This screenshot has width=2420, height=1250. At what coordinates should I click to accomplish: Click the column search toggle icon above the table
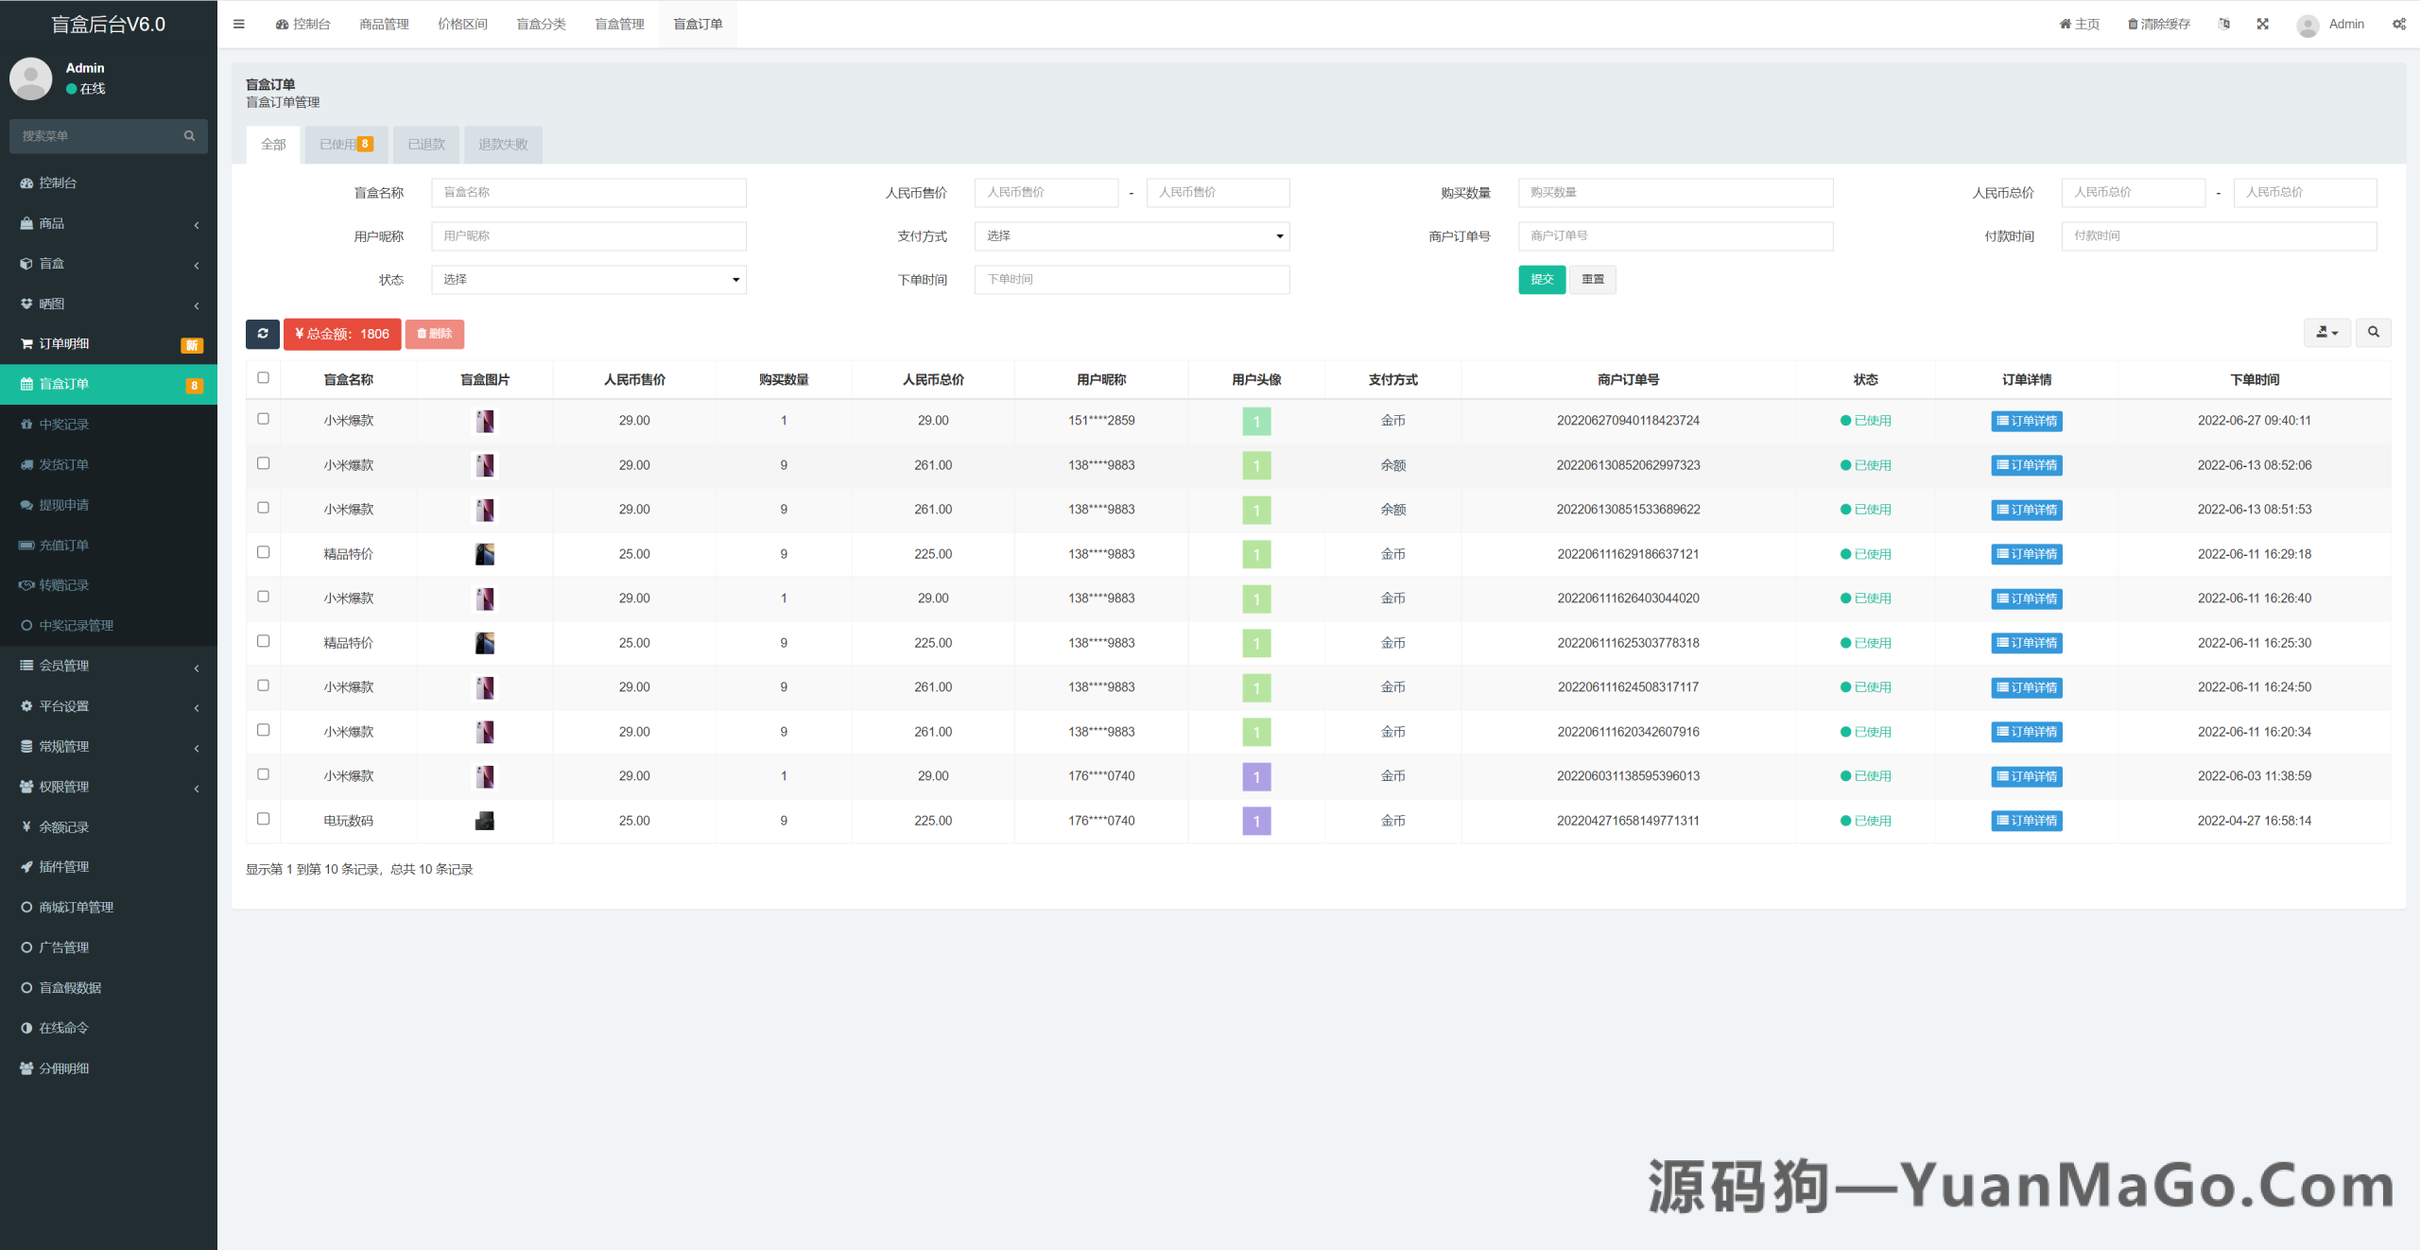click(2373, 333)
